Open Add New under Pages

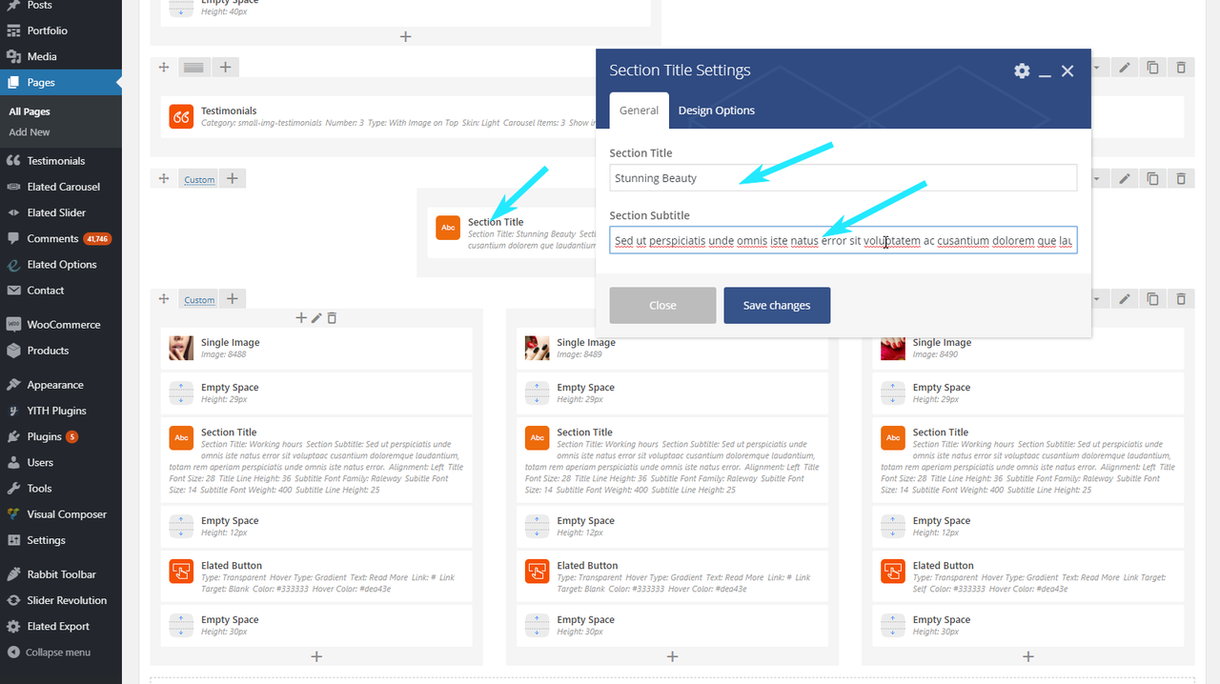[x=30, y=132]
